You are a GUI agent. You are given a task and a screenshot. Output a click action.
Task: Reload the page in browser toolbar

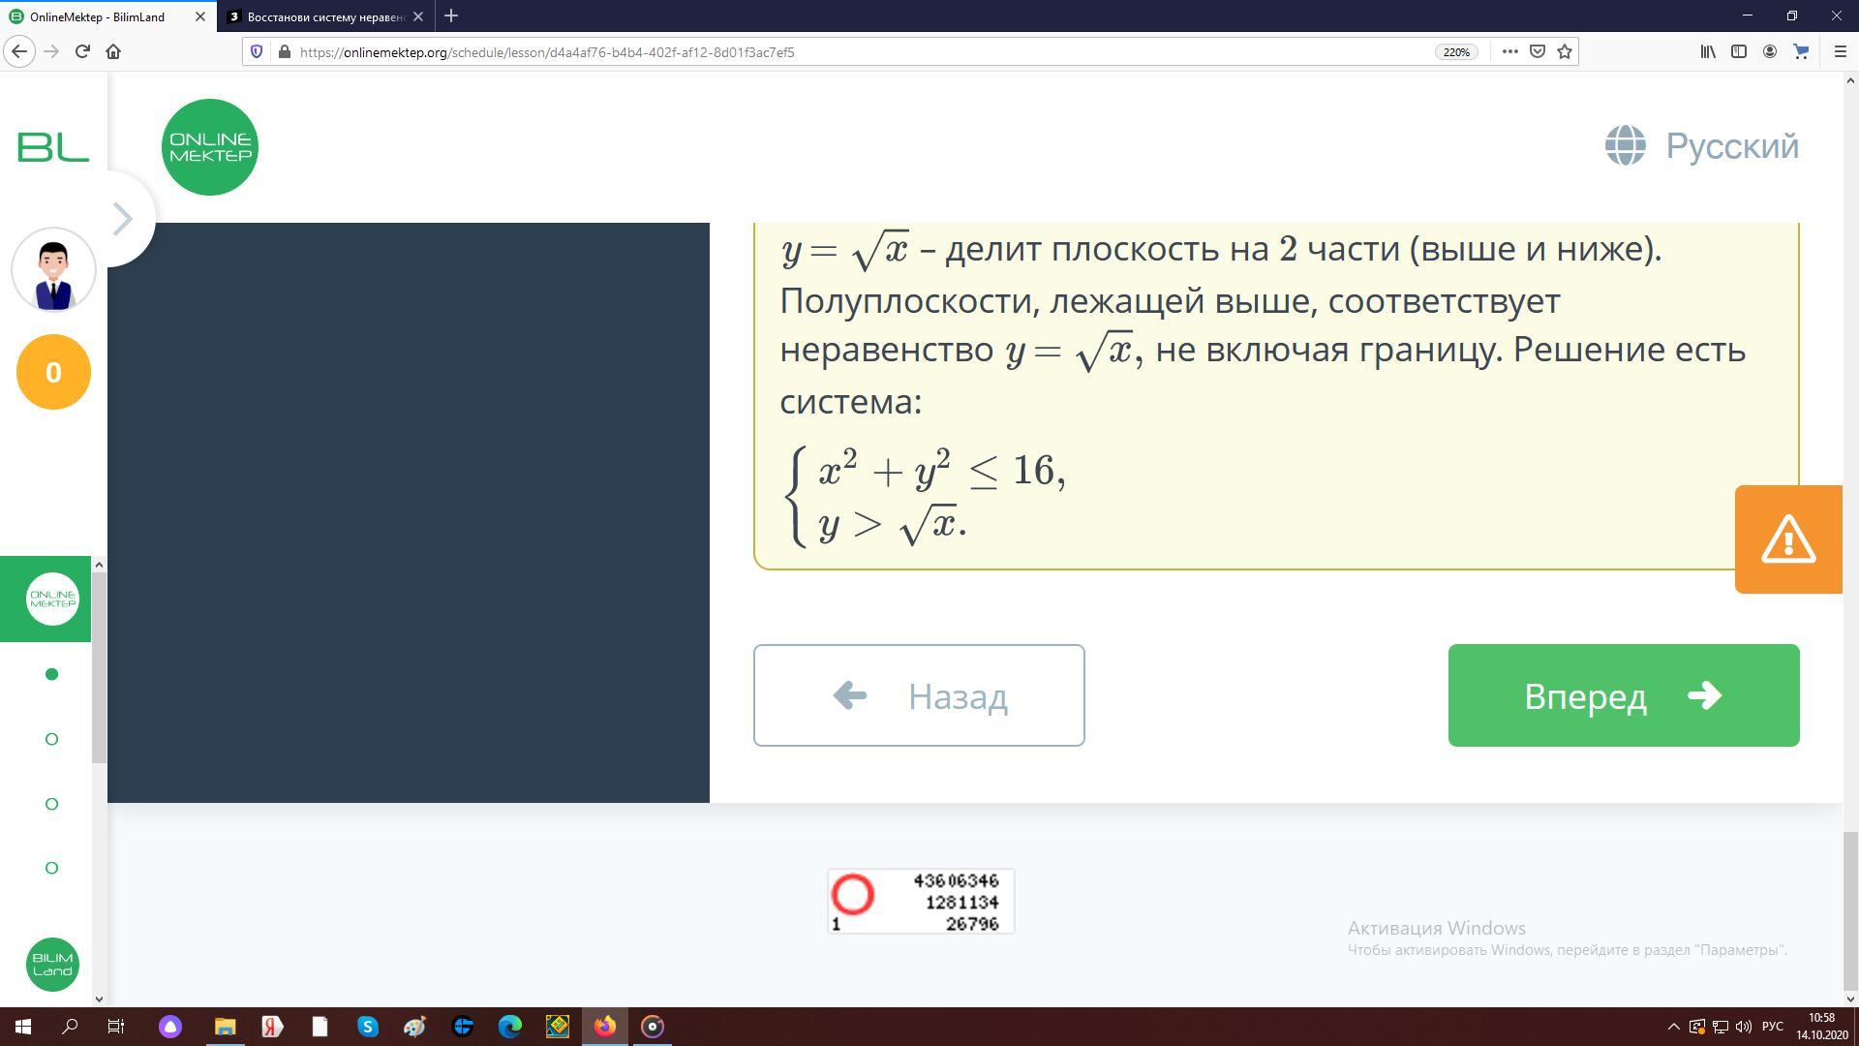click(x=82, y=51)
